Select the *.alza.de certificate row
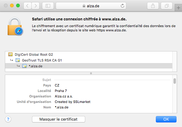The image size is (182, 127). click(x=89, y=66)
